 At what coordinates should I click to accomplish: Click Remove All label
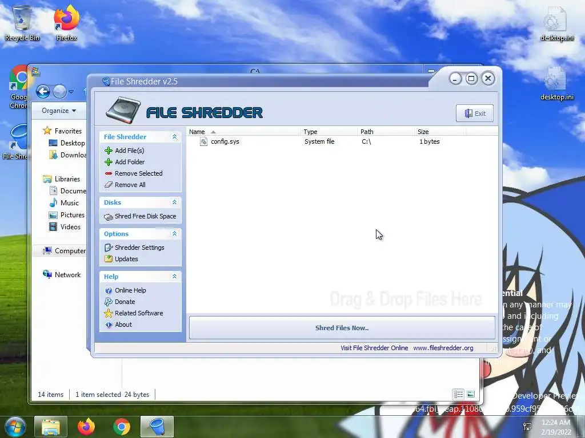[130, 185]
